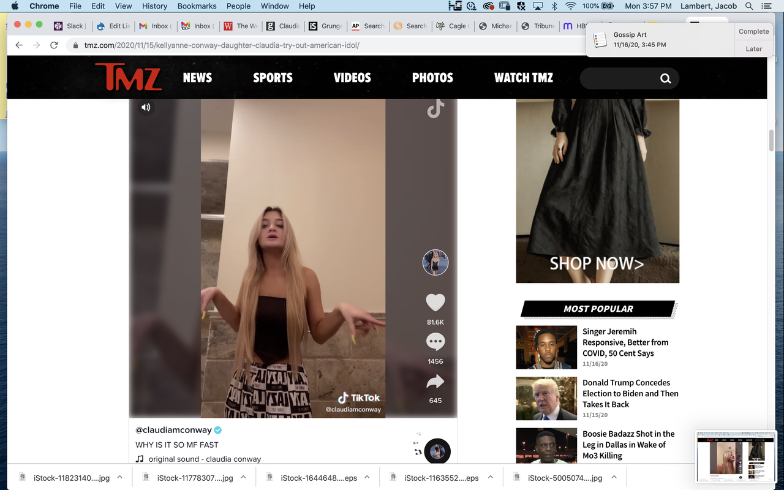
Task: Click the TikTok logo atop the video
Action: (435, 110)
